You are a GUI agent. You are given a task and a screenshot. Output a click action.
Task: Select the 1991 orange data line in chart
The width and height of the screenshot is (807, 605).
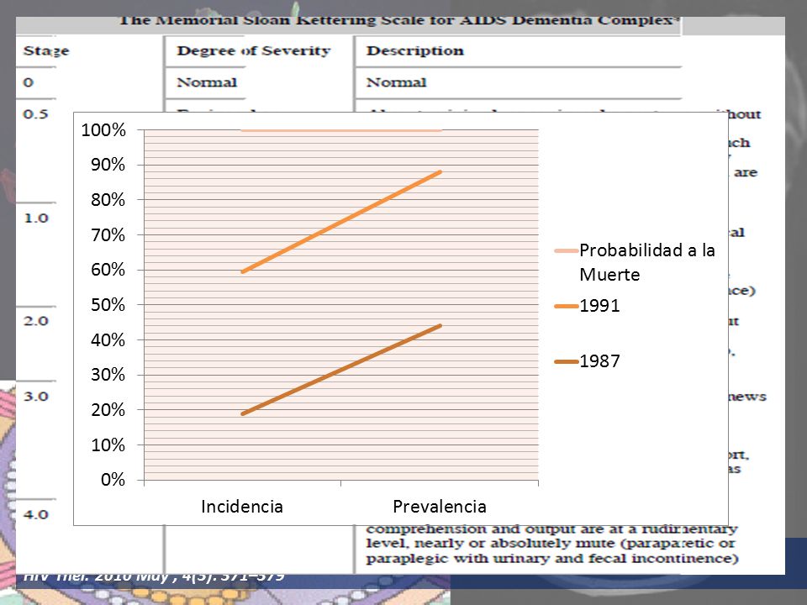[341, 222]
